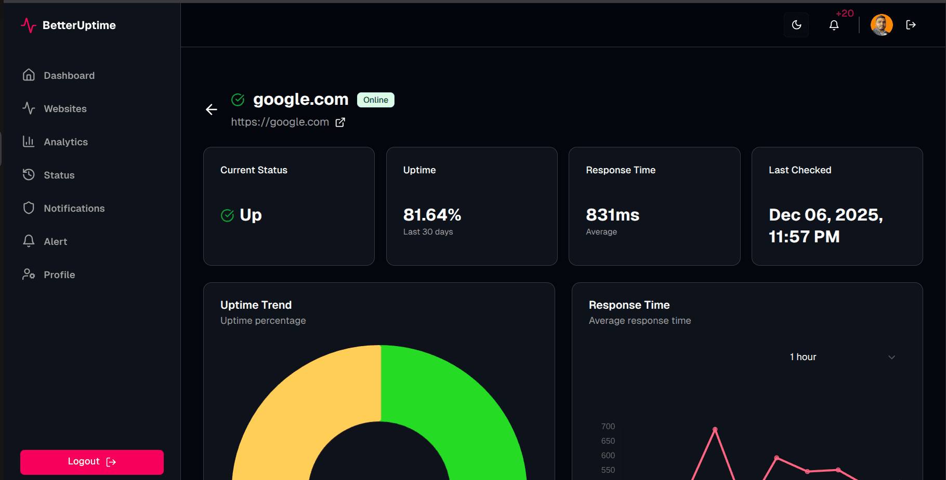This screenshot has width=946, height=480.
Task: Open Status via the clock icon
Action: tap(29, 175)
